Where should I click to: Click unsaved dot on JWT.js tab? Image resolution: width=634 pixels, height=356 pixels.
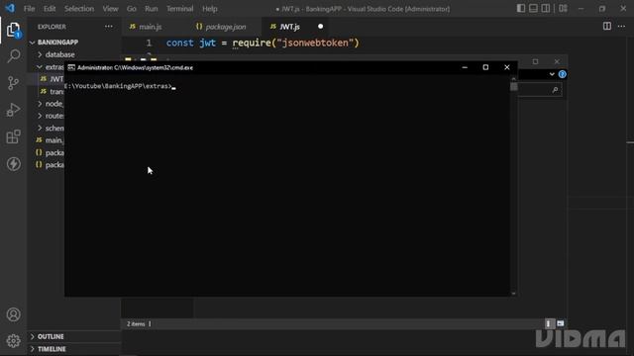pos(320,27)
